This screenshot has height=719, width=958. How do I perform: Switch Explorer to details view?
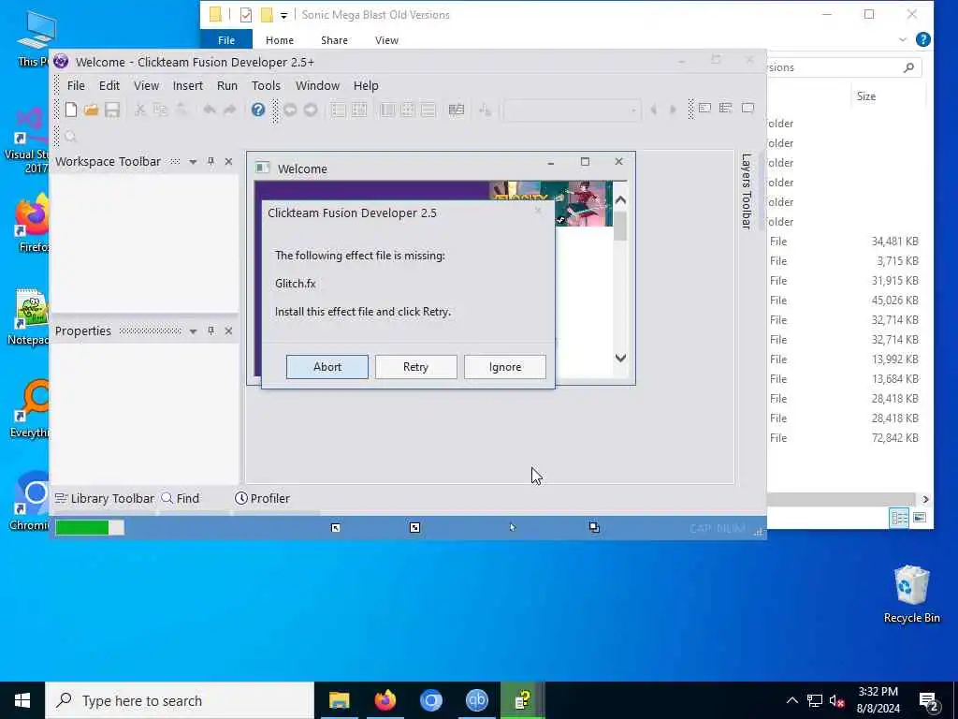[x=899, y=518]
